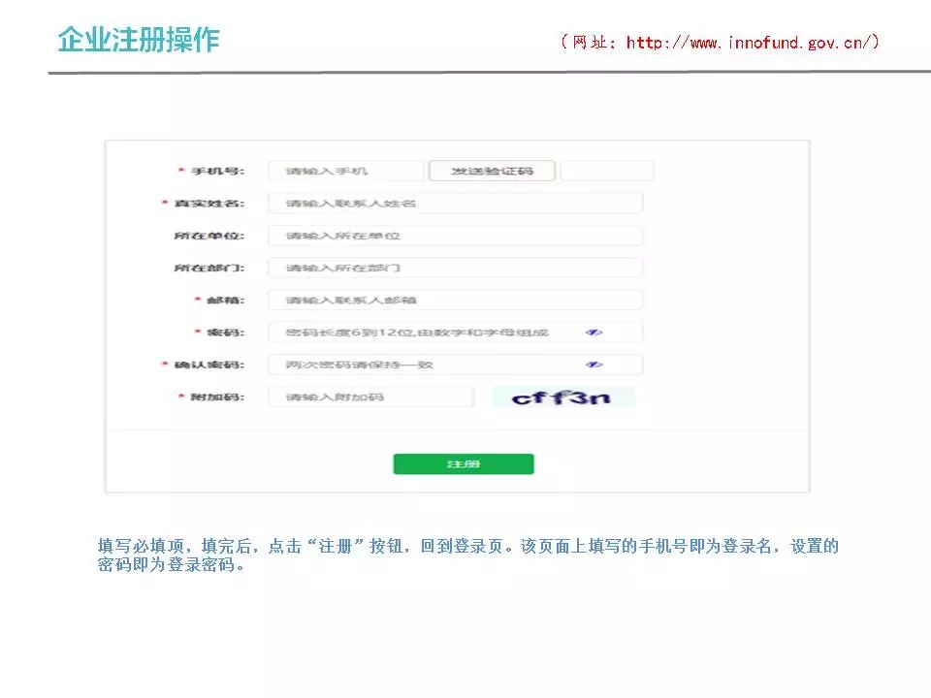Refresh the cff3n captcha image
This screenshot has width=931, height=698.
click(563, 397)
